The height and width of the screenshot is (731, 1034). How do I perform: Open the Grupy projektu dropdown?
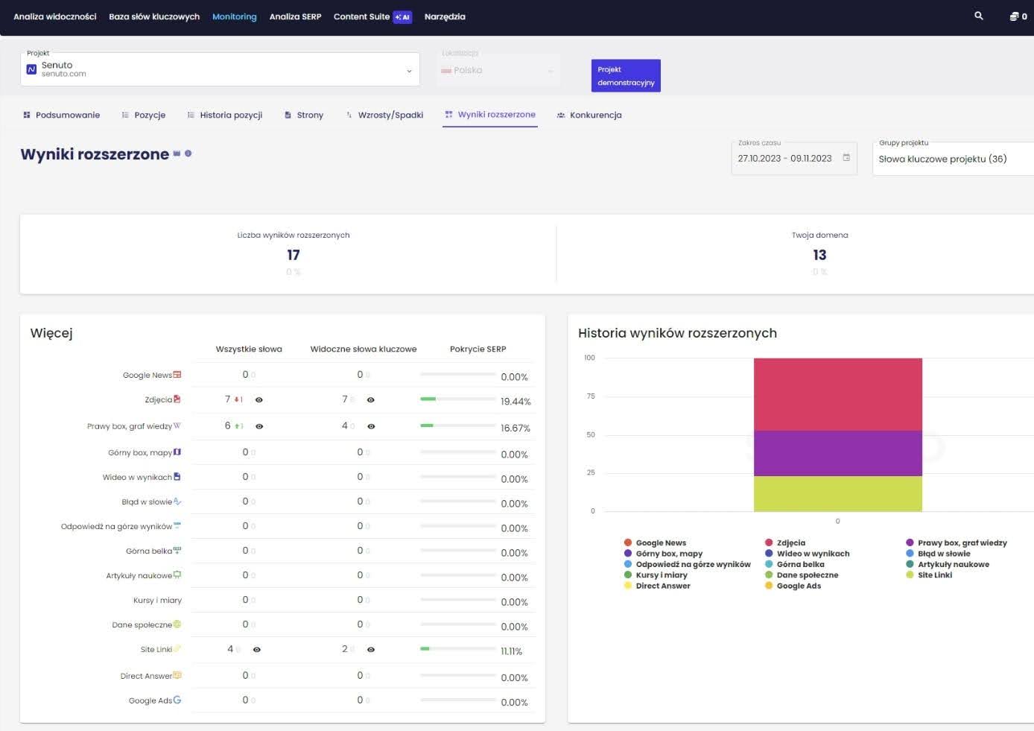tap(954, 159)
